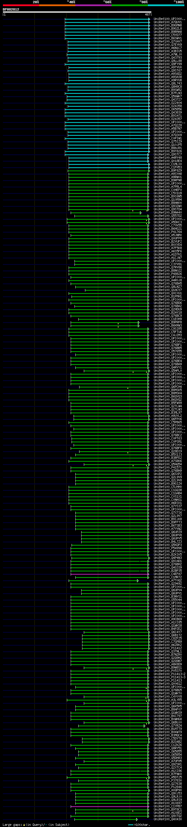Select the UniRef100_A9SYA8 label

coord(167,174)
